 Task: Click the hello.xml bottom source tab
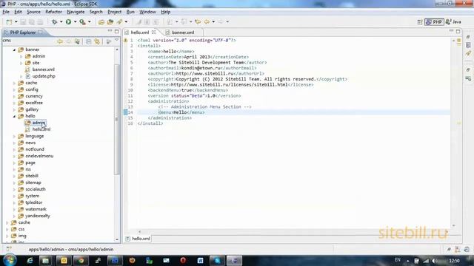138,239
